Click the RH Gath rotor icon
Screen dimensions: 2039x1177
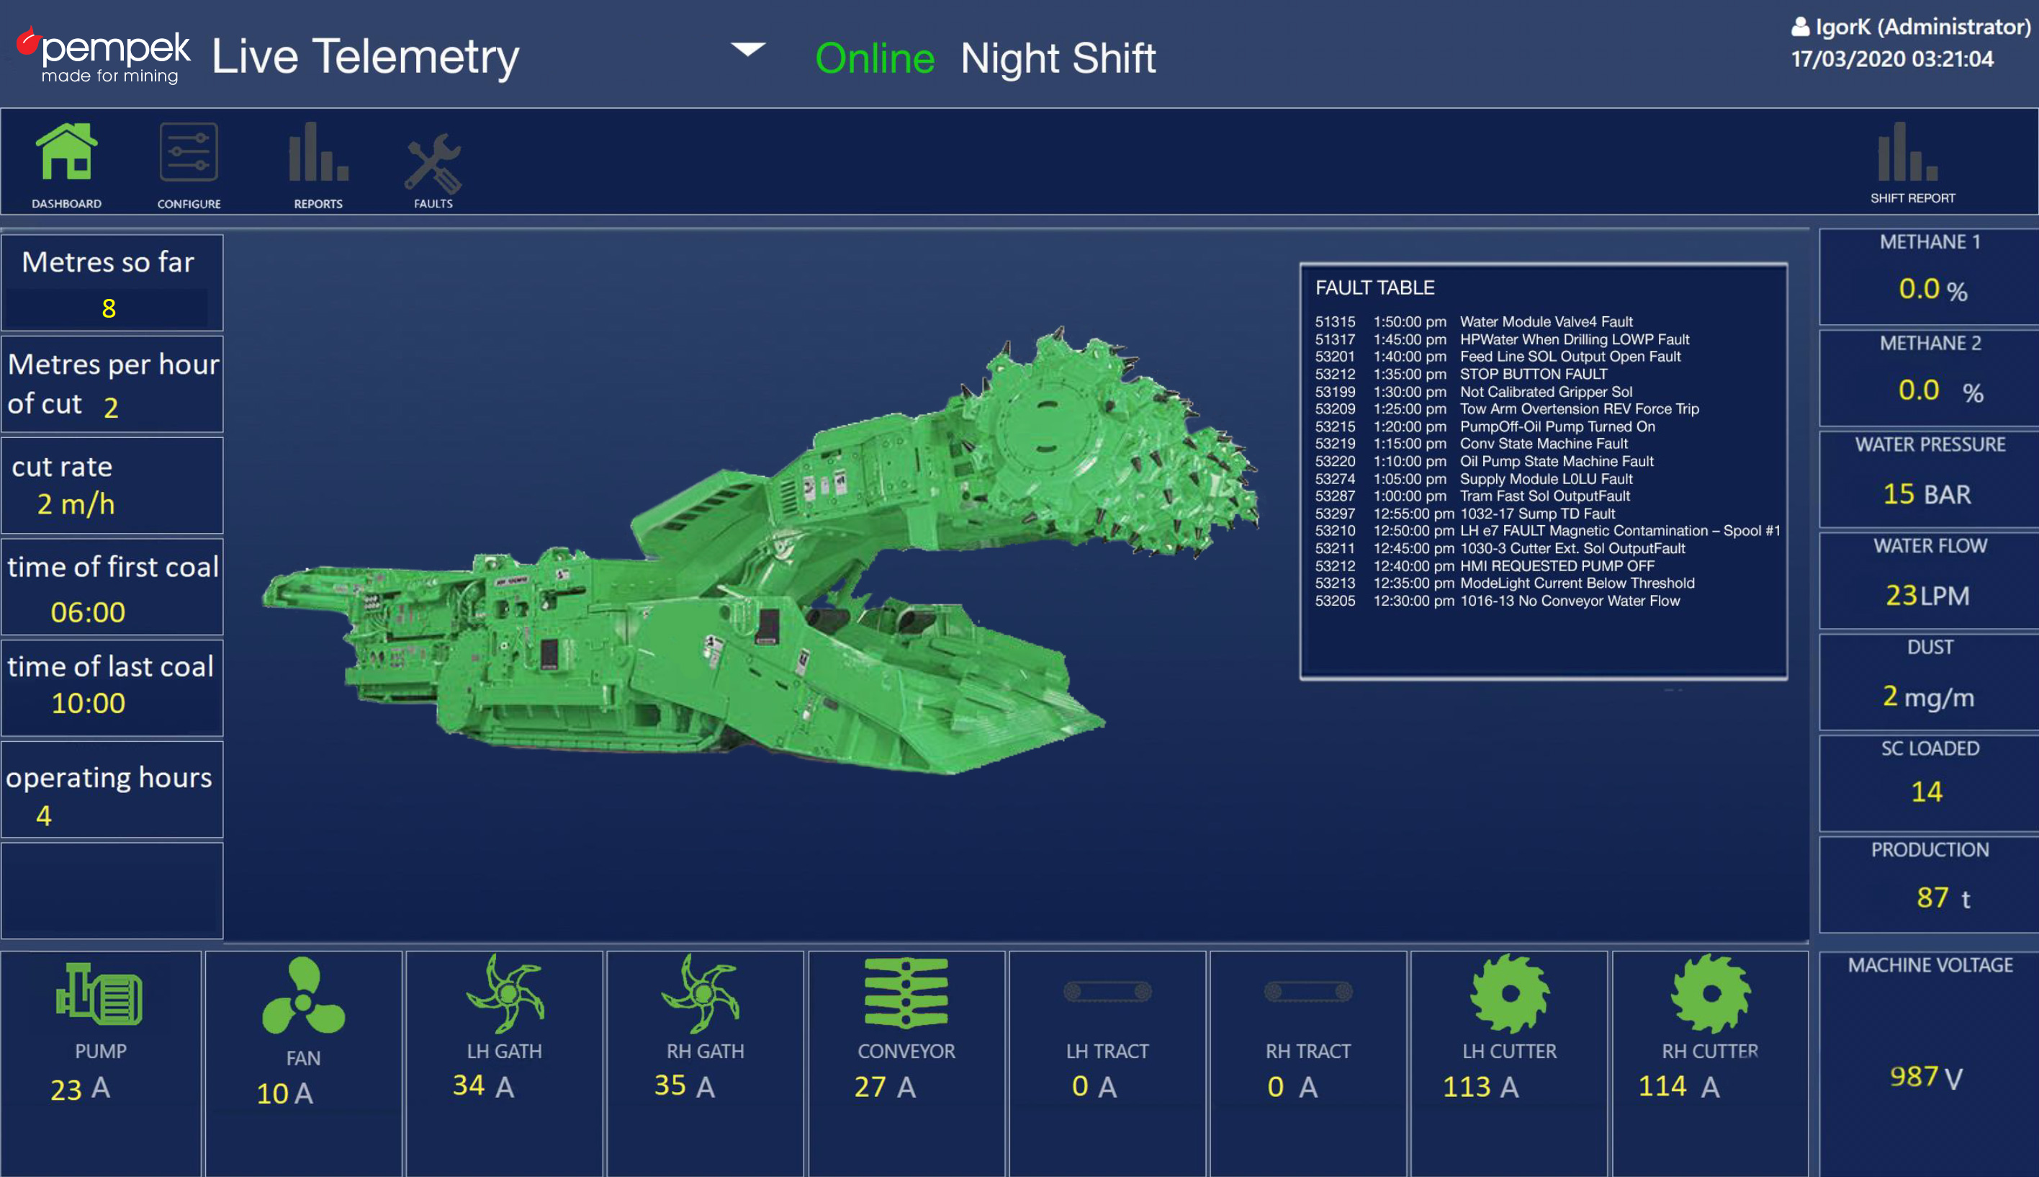(701, 993)
